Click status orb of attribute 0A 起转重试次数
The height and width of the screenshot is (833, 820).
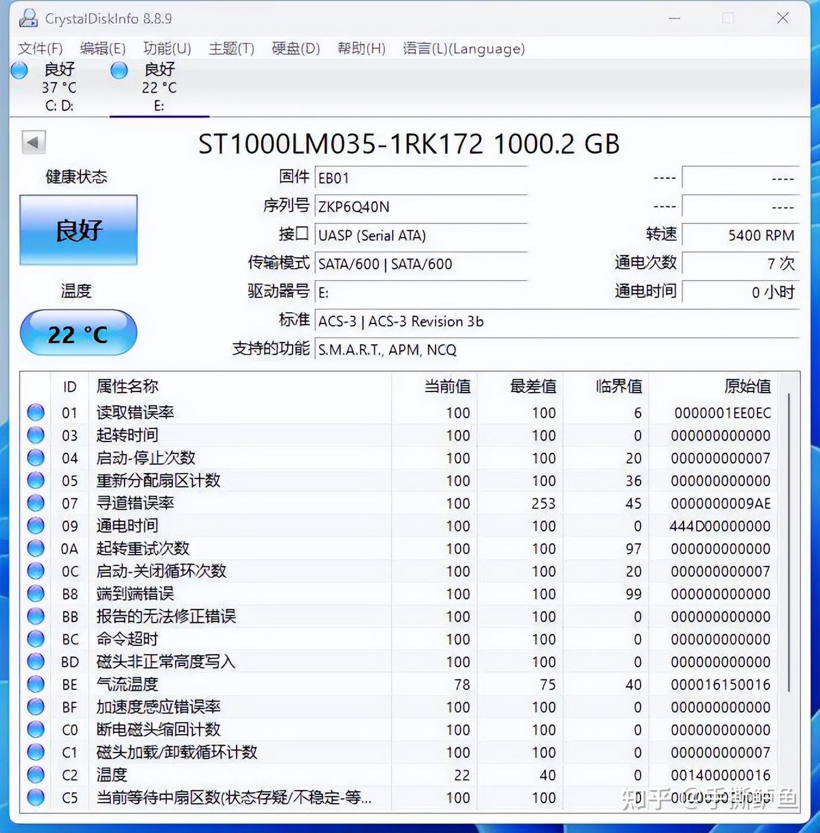coord(36,548)
